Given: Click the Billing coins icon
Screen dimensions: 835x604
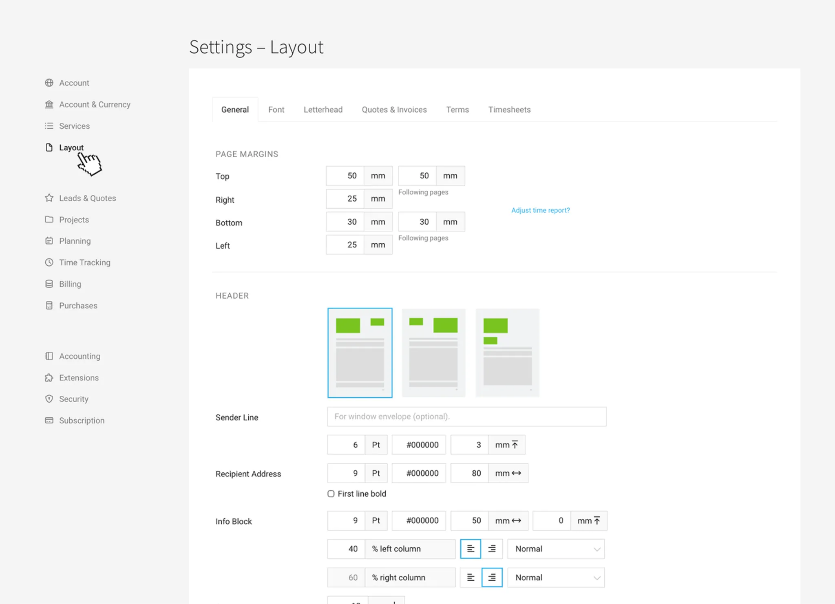Looking at the screenshot, I should pos(49,284).
